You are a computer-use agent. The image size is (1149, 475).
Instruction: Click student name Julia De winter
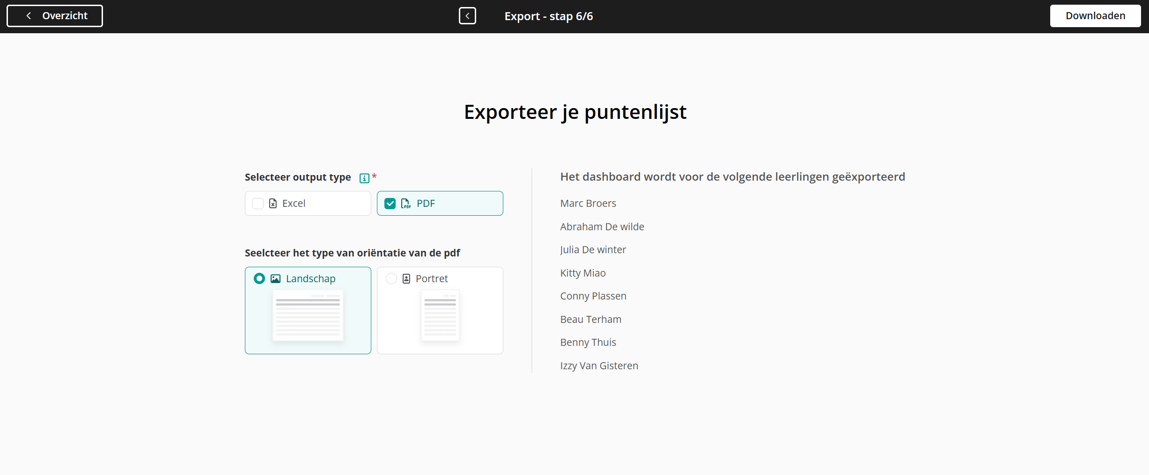(x=593, y=250)
